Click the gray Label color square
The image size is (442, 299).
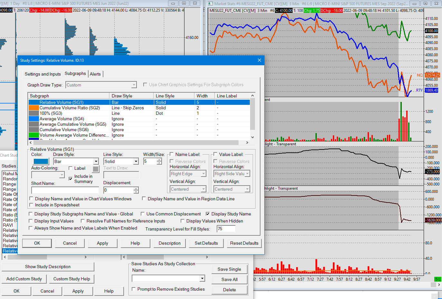(96, 169)
